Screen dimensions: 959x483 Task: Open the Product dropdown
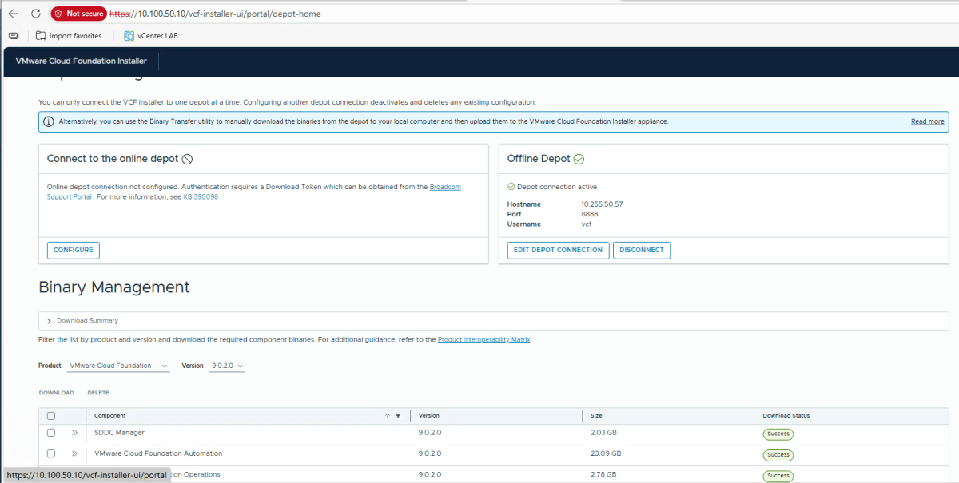pos(119,366)
